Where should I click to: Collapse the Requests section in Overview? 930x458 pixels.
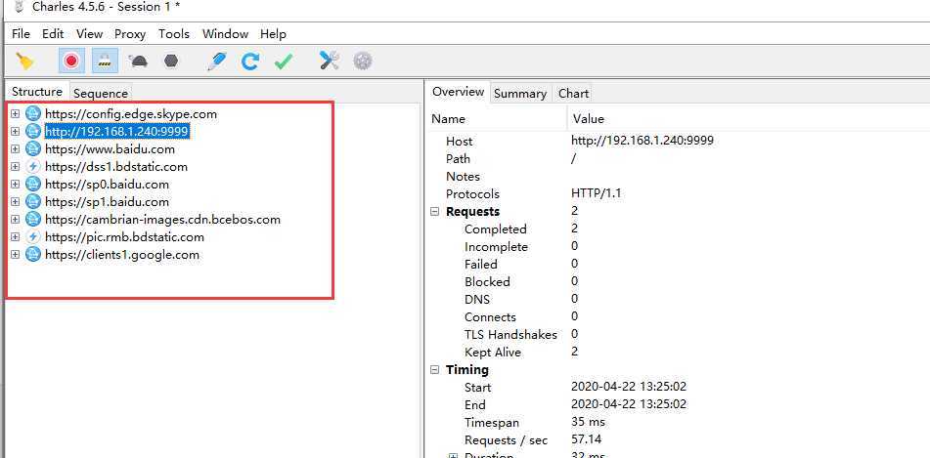pyautogui.click(x=435, y=212)
